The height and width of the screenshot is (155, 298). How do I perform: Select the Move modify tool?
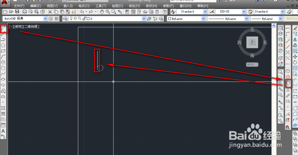point(295,57)
